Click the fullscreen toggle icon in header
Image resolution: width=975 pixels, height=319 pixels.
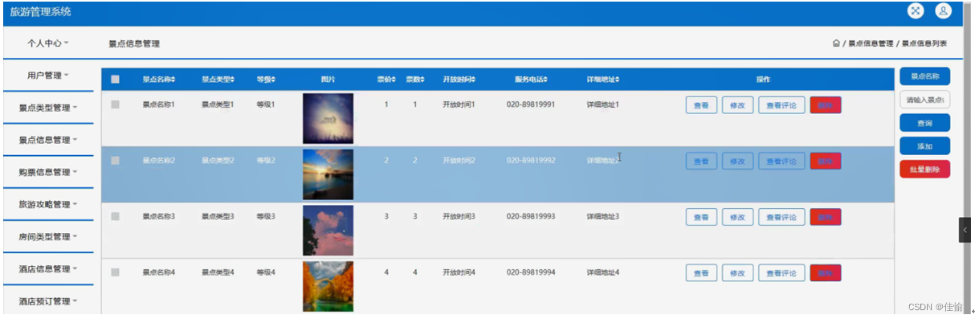pos(916,11)
